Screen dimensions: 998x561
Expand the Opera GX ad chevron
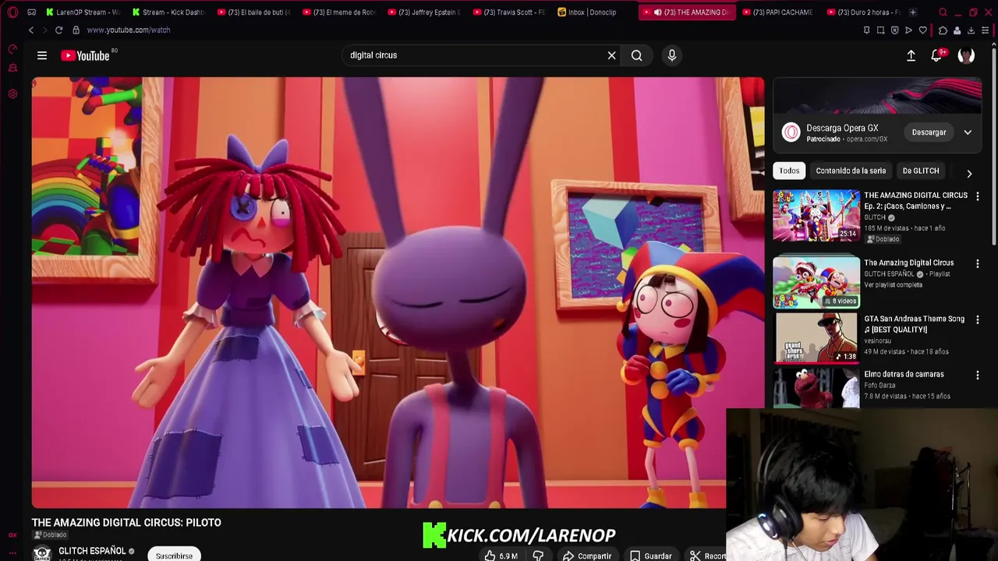(968, 132)
